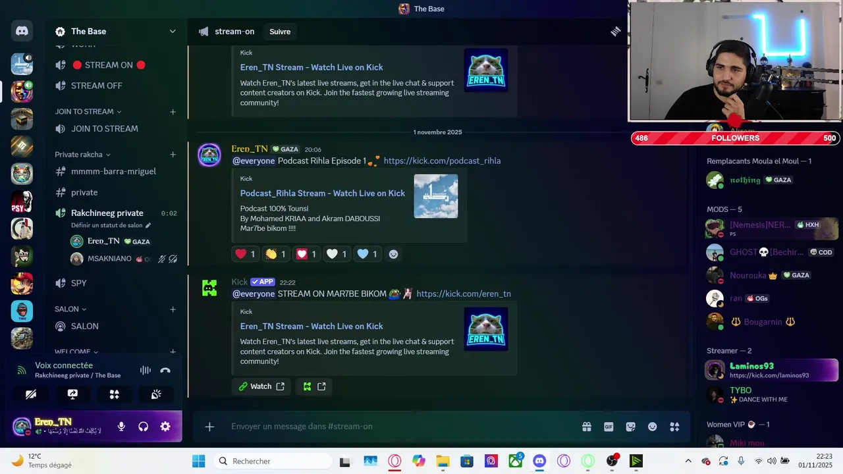Focus the #stream-on message input
This screenshot has width=843, height=474.
click(402, 427)
